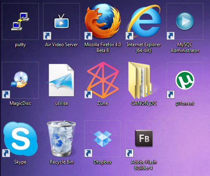Select the Recycle Bin icon
The height and width of the screenshot is (176, 210).
coord(62,138)
